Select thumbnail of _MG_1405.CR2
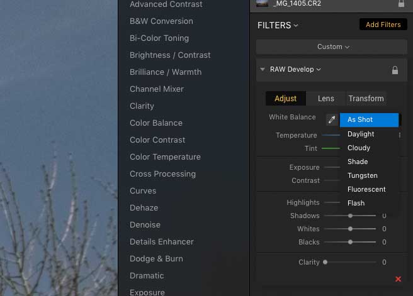This screenshot has height=296, width=413. (x=262, y=3)
